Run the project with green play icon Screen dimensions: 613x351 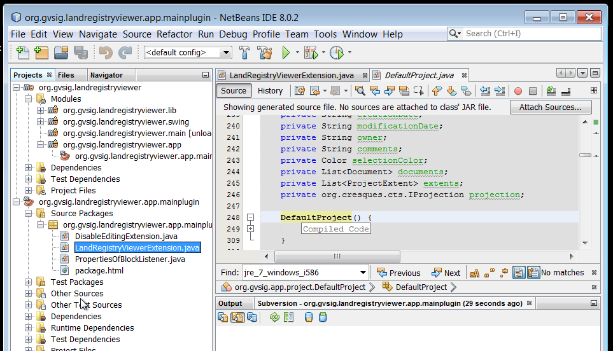[286, 53]
